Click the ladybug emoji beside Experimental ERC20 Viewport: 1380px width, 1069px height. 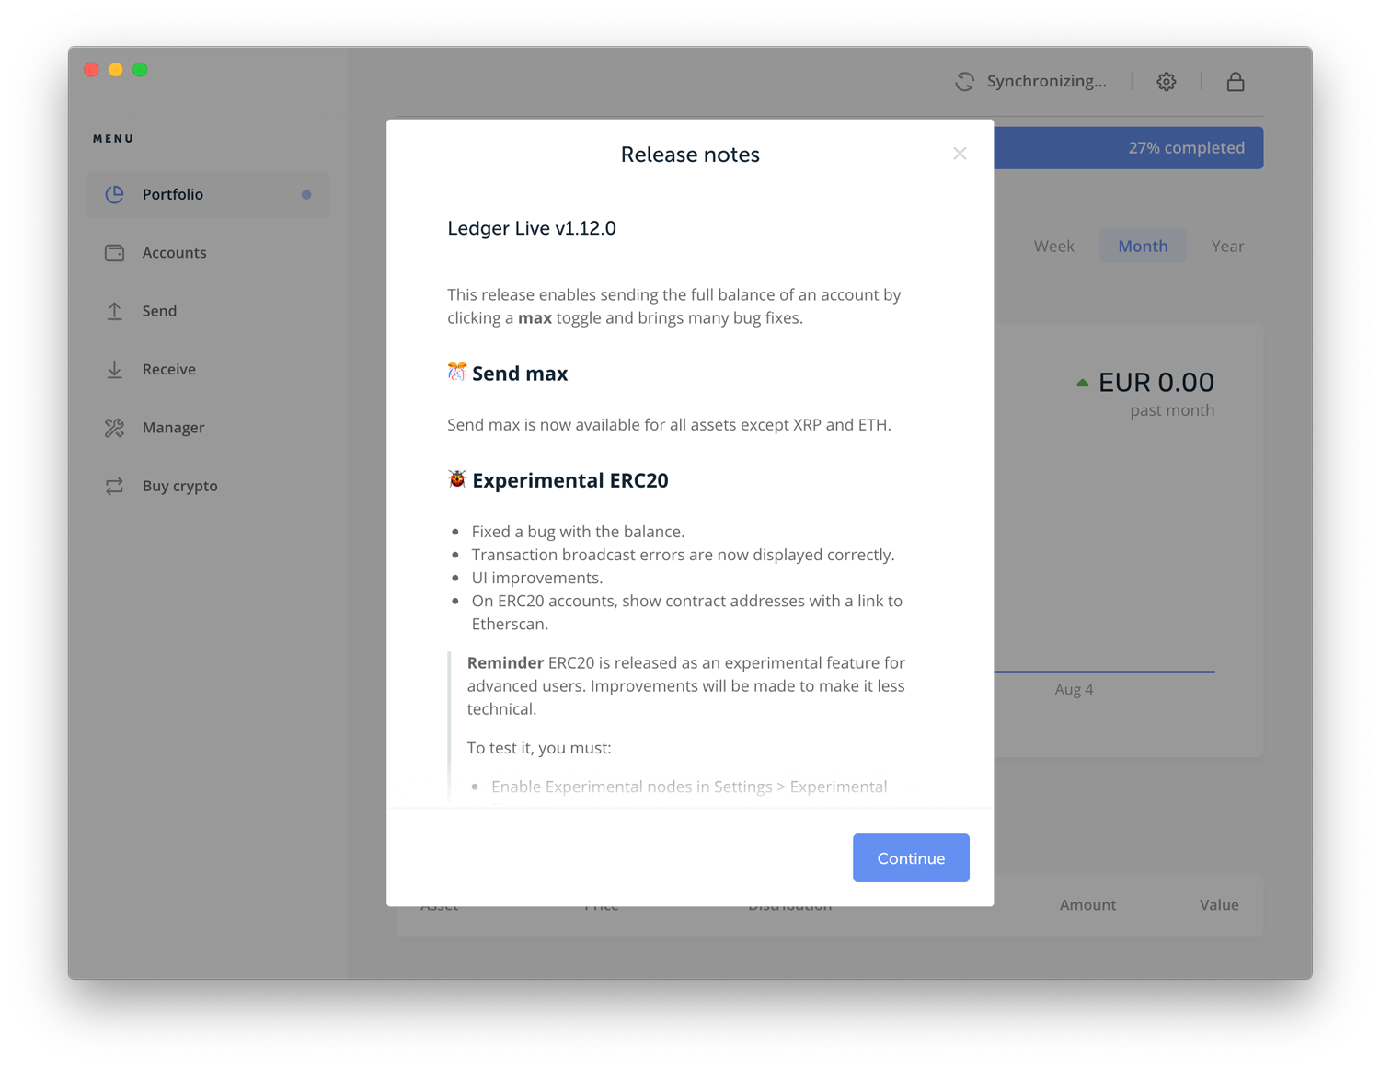457,478
